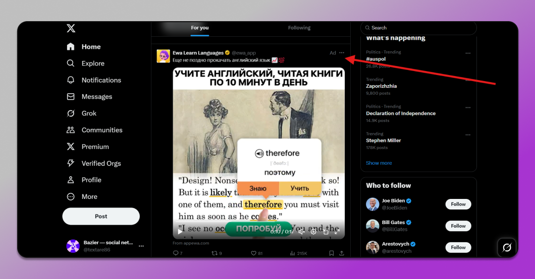This screenshot has height=279, width=535.
Task: Follow Bill Gates
Action: 458,226
